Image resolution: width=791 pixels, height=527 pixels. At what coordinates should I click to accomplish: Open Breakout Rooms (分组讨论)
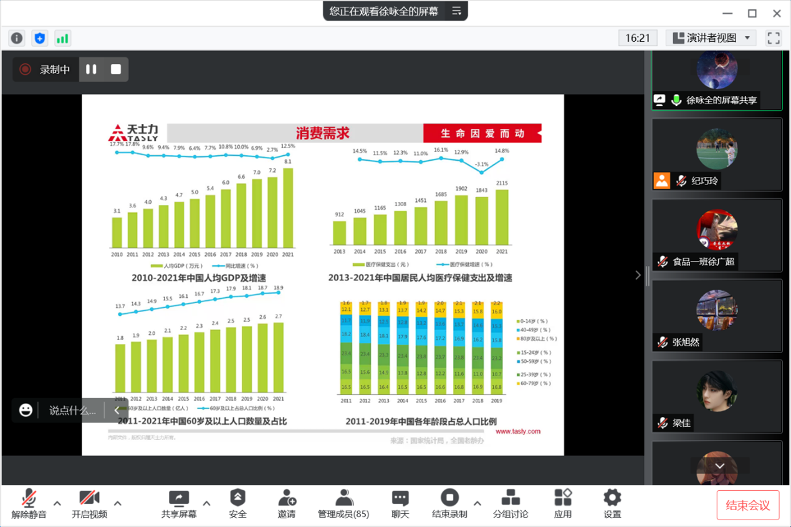[511, 504]
